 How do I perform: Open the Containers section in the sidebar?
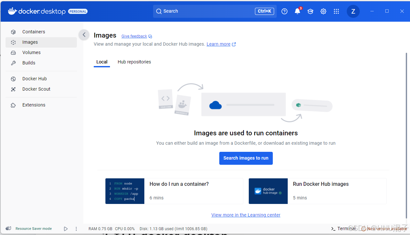coord(33,32)
